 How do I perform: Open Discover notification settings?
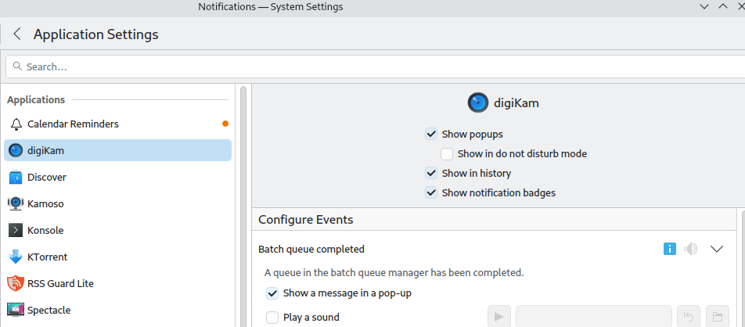(46, 177)
